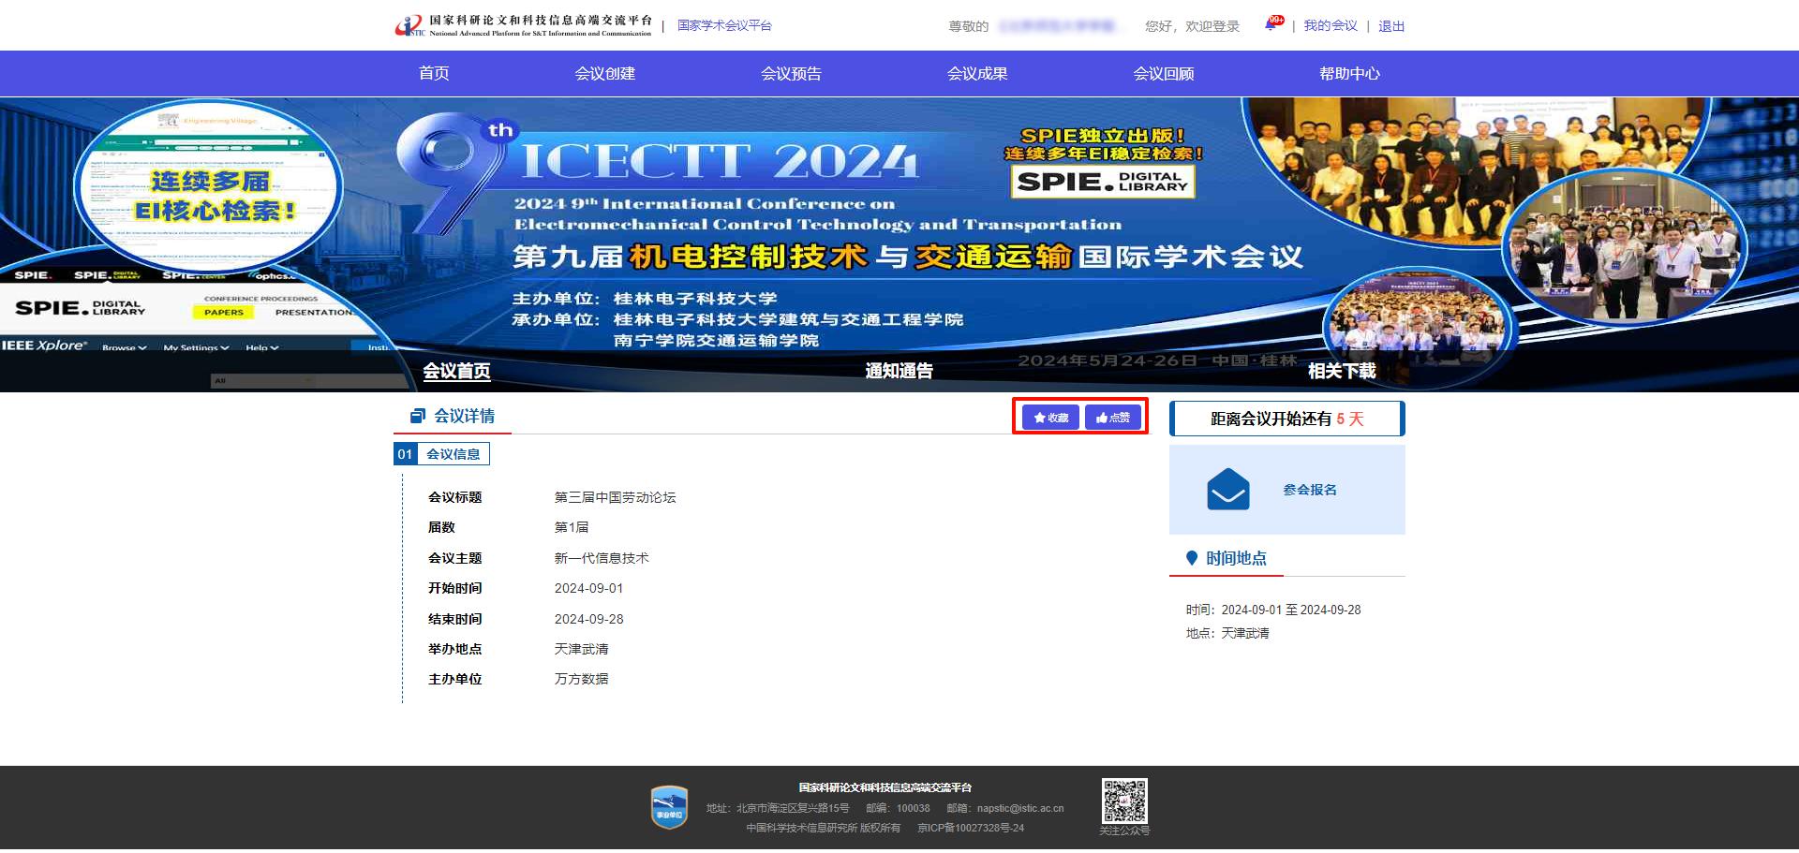The width and height of the screenshot is (1799, 853).
Task: Click the ICECTT 2024 banner title
Action: coord(719,161)
